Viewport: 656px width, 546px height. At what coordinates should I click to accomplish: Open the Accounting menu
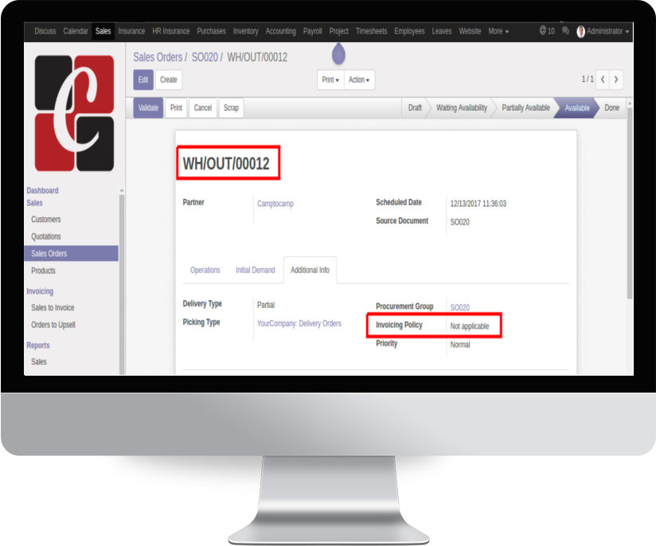click(281, 31)
